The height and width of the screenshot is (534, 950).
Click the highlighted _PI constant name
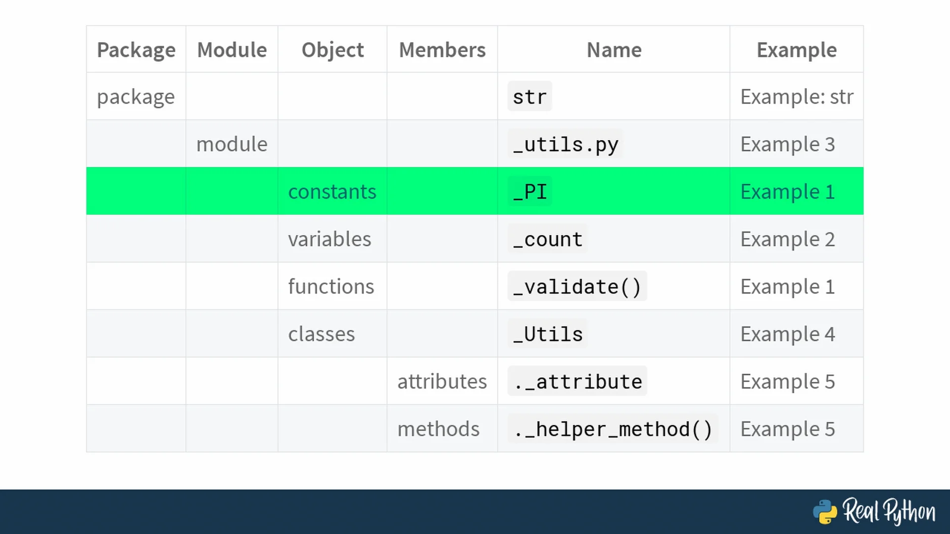click(530, 192)
